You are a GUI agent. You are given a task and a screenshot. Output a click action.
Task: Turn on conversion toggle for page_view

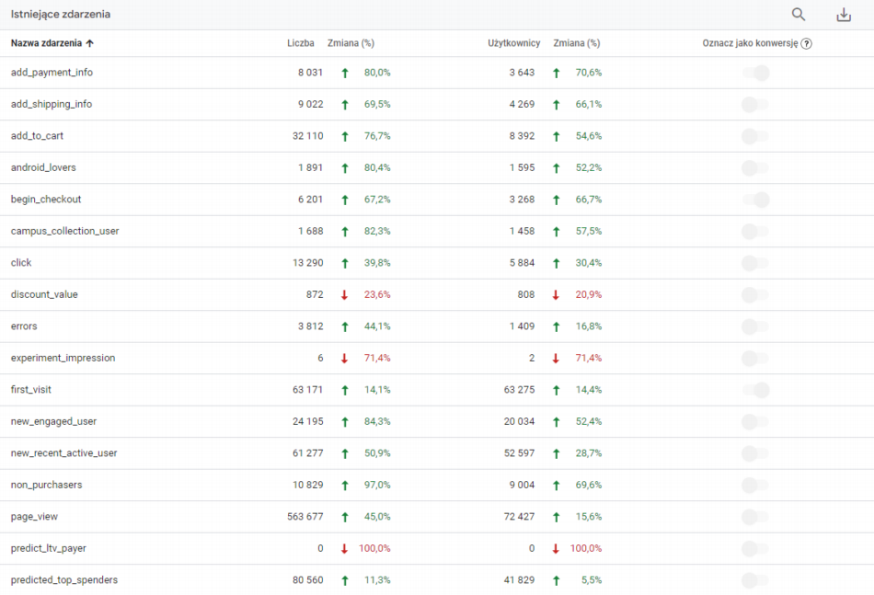pyautogui.click(x=755, y=517)
